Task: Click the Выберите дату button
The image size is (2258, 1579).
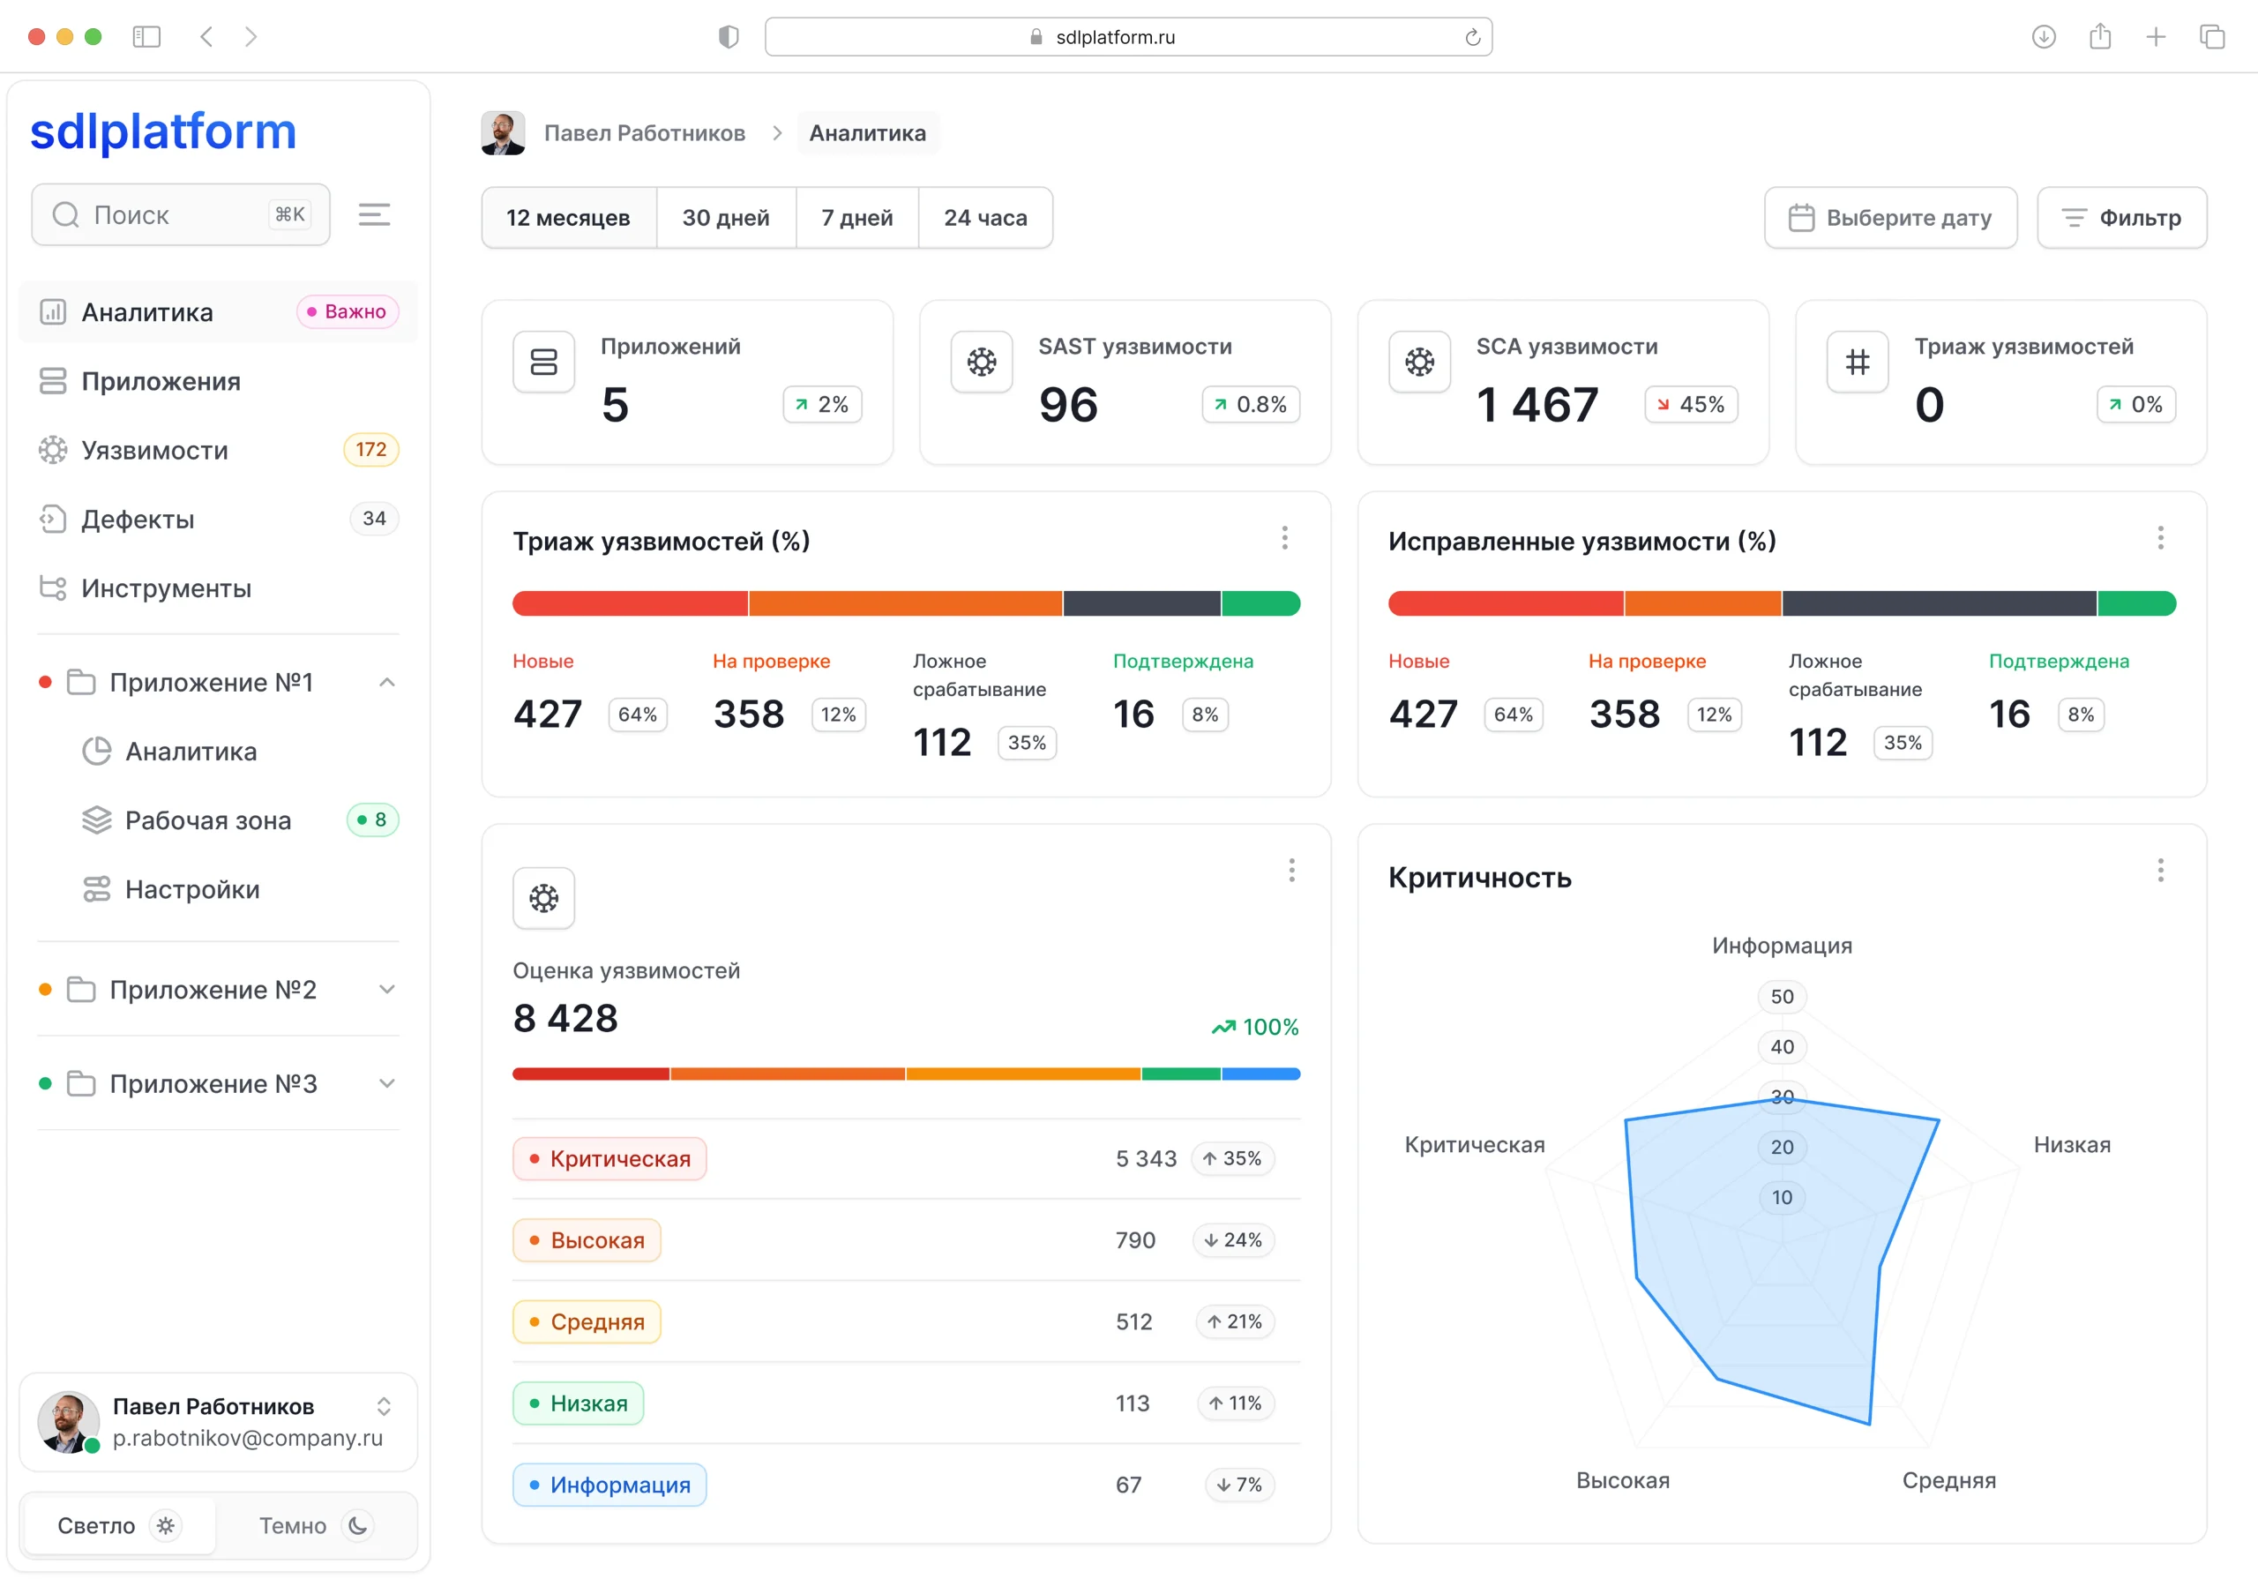Action: 1889,217
